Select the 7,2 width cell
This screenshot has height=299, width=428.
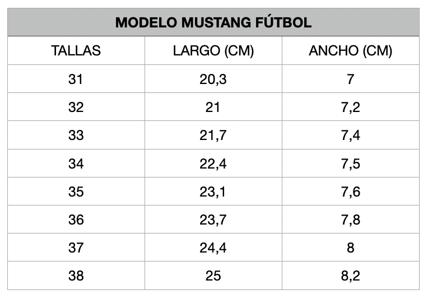(350, 107)
